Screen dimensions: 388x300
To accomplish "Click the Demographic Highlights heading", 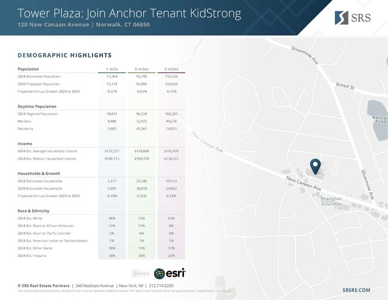I will point(64,56).
